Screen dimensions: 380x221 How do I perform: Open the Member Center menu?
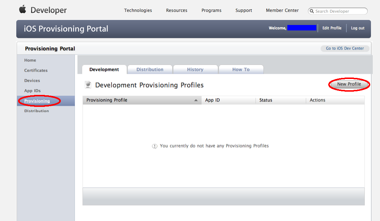point(282,11)
